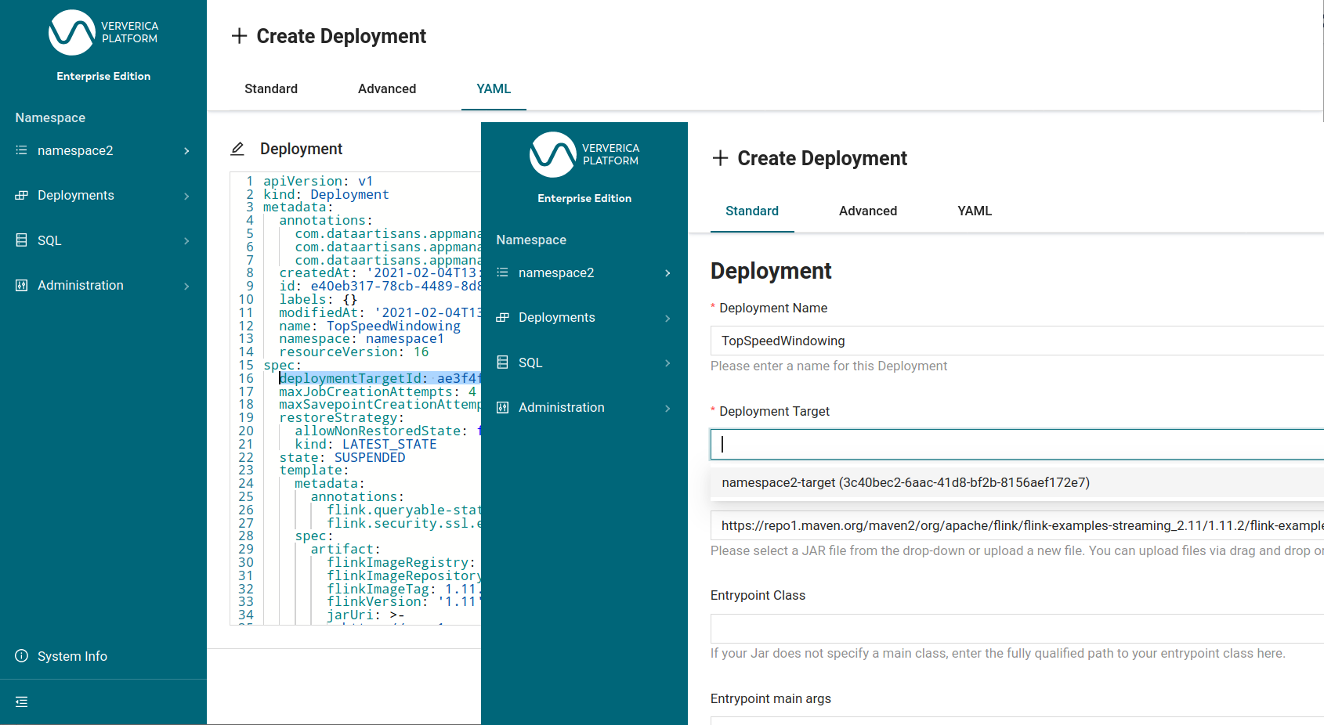Viewport: 1324px width, 725px height.
Task: Click 'Namespace' heading in overlay sidebar
Action: click(531, 240)
